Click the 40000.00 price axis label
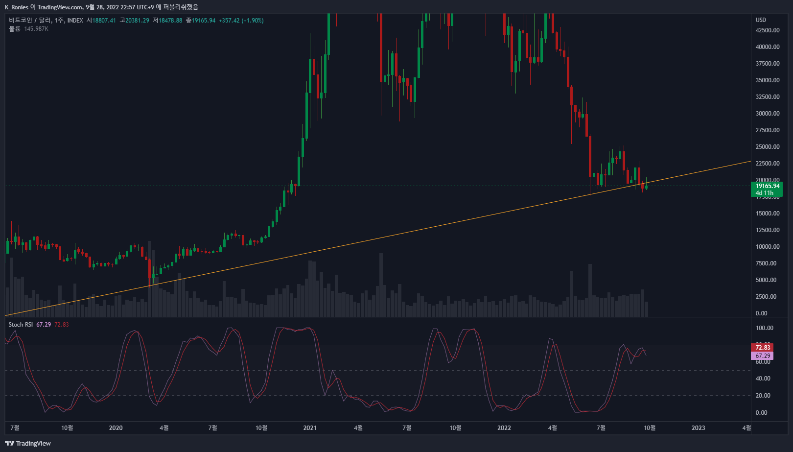The image size is (793, 452). pos(768,47)
